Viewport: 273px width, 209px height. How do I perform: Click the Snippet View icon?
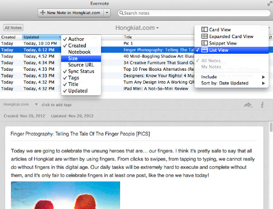pos(204,43)
